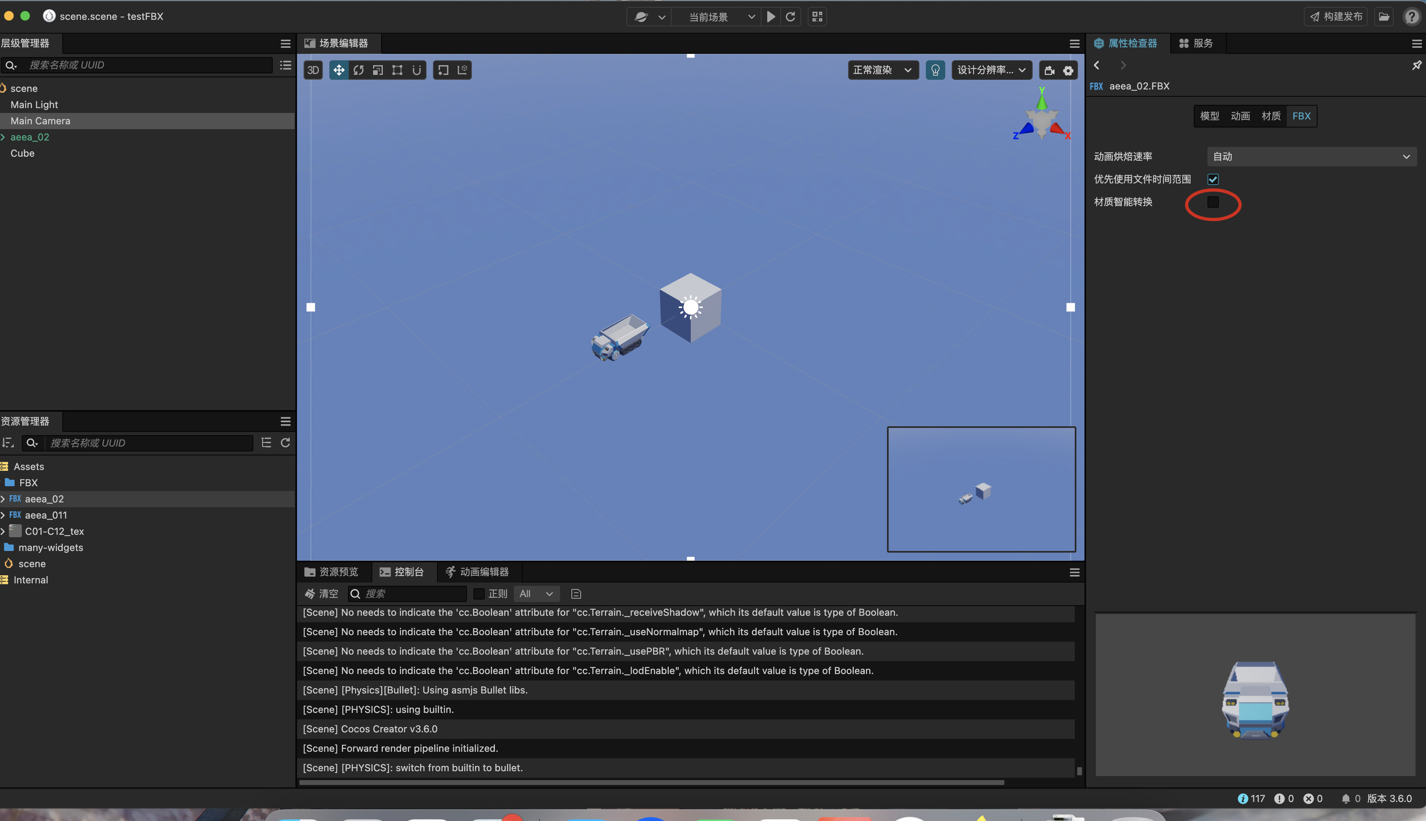
Task: Enable regex checkbox in console
Action: point(479,594)
